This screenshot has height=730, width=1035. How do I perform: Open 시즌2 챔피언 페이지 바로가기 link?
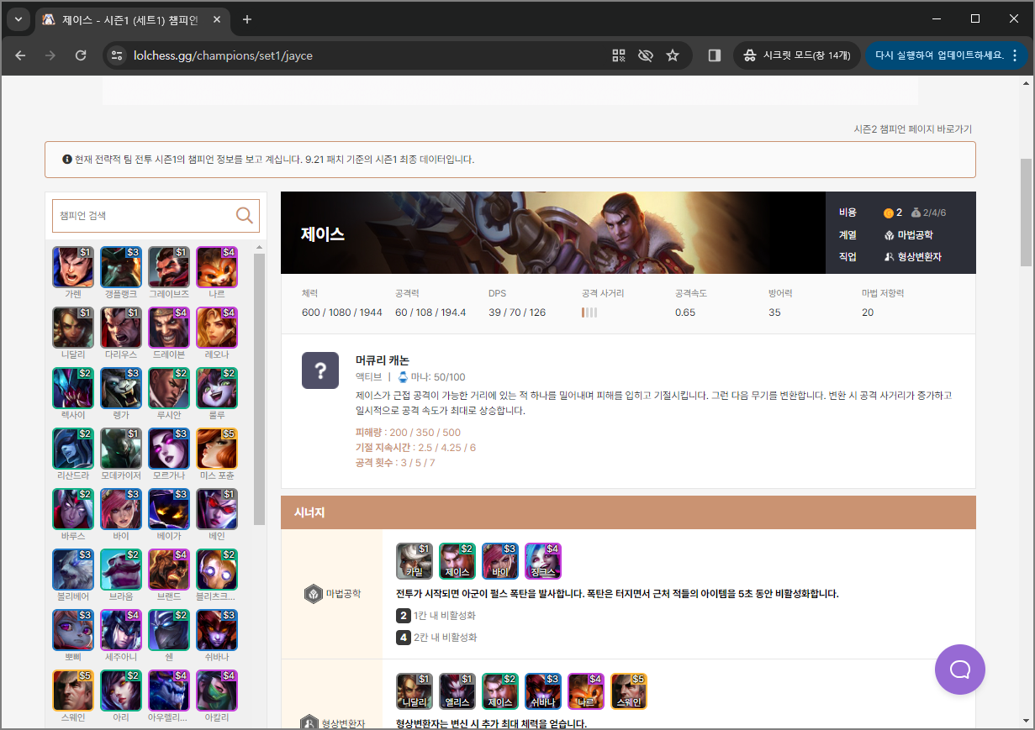[x=913, y=129]
